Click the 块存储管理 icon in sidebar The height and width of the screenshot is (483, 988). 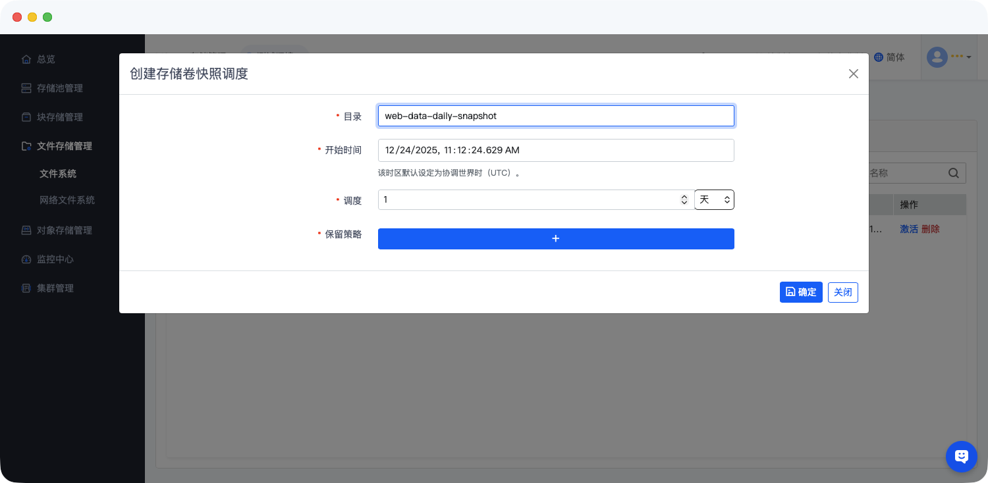coord(26,117)
